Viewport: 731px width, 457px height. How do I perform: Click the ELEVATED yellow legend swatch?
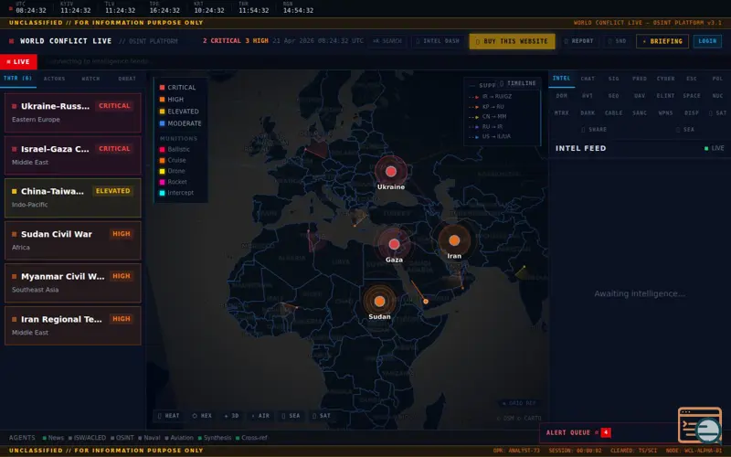pos(163,112)
